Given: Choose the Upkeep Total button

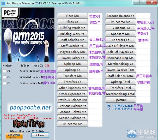Looking at the screenshot, I should (x=120, y=82).
